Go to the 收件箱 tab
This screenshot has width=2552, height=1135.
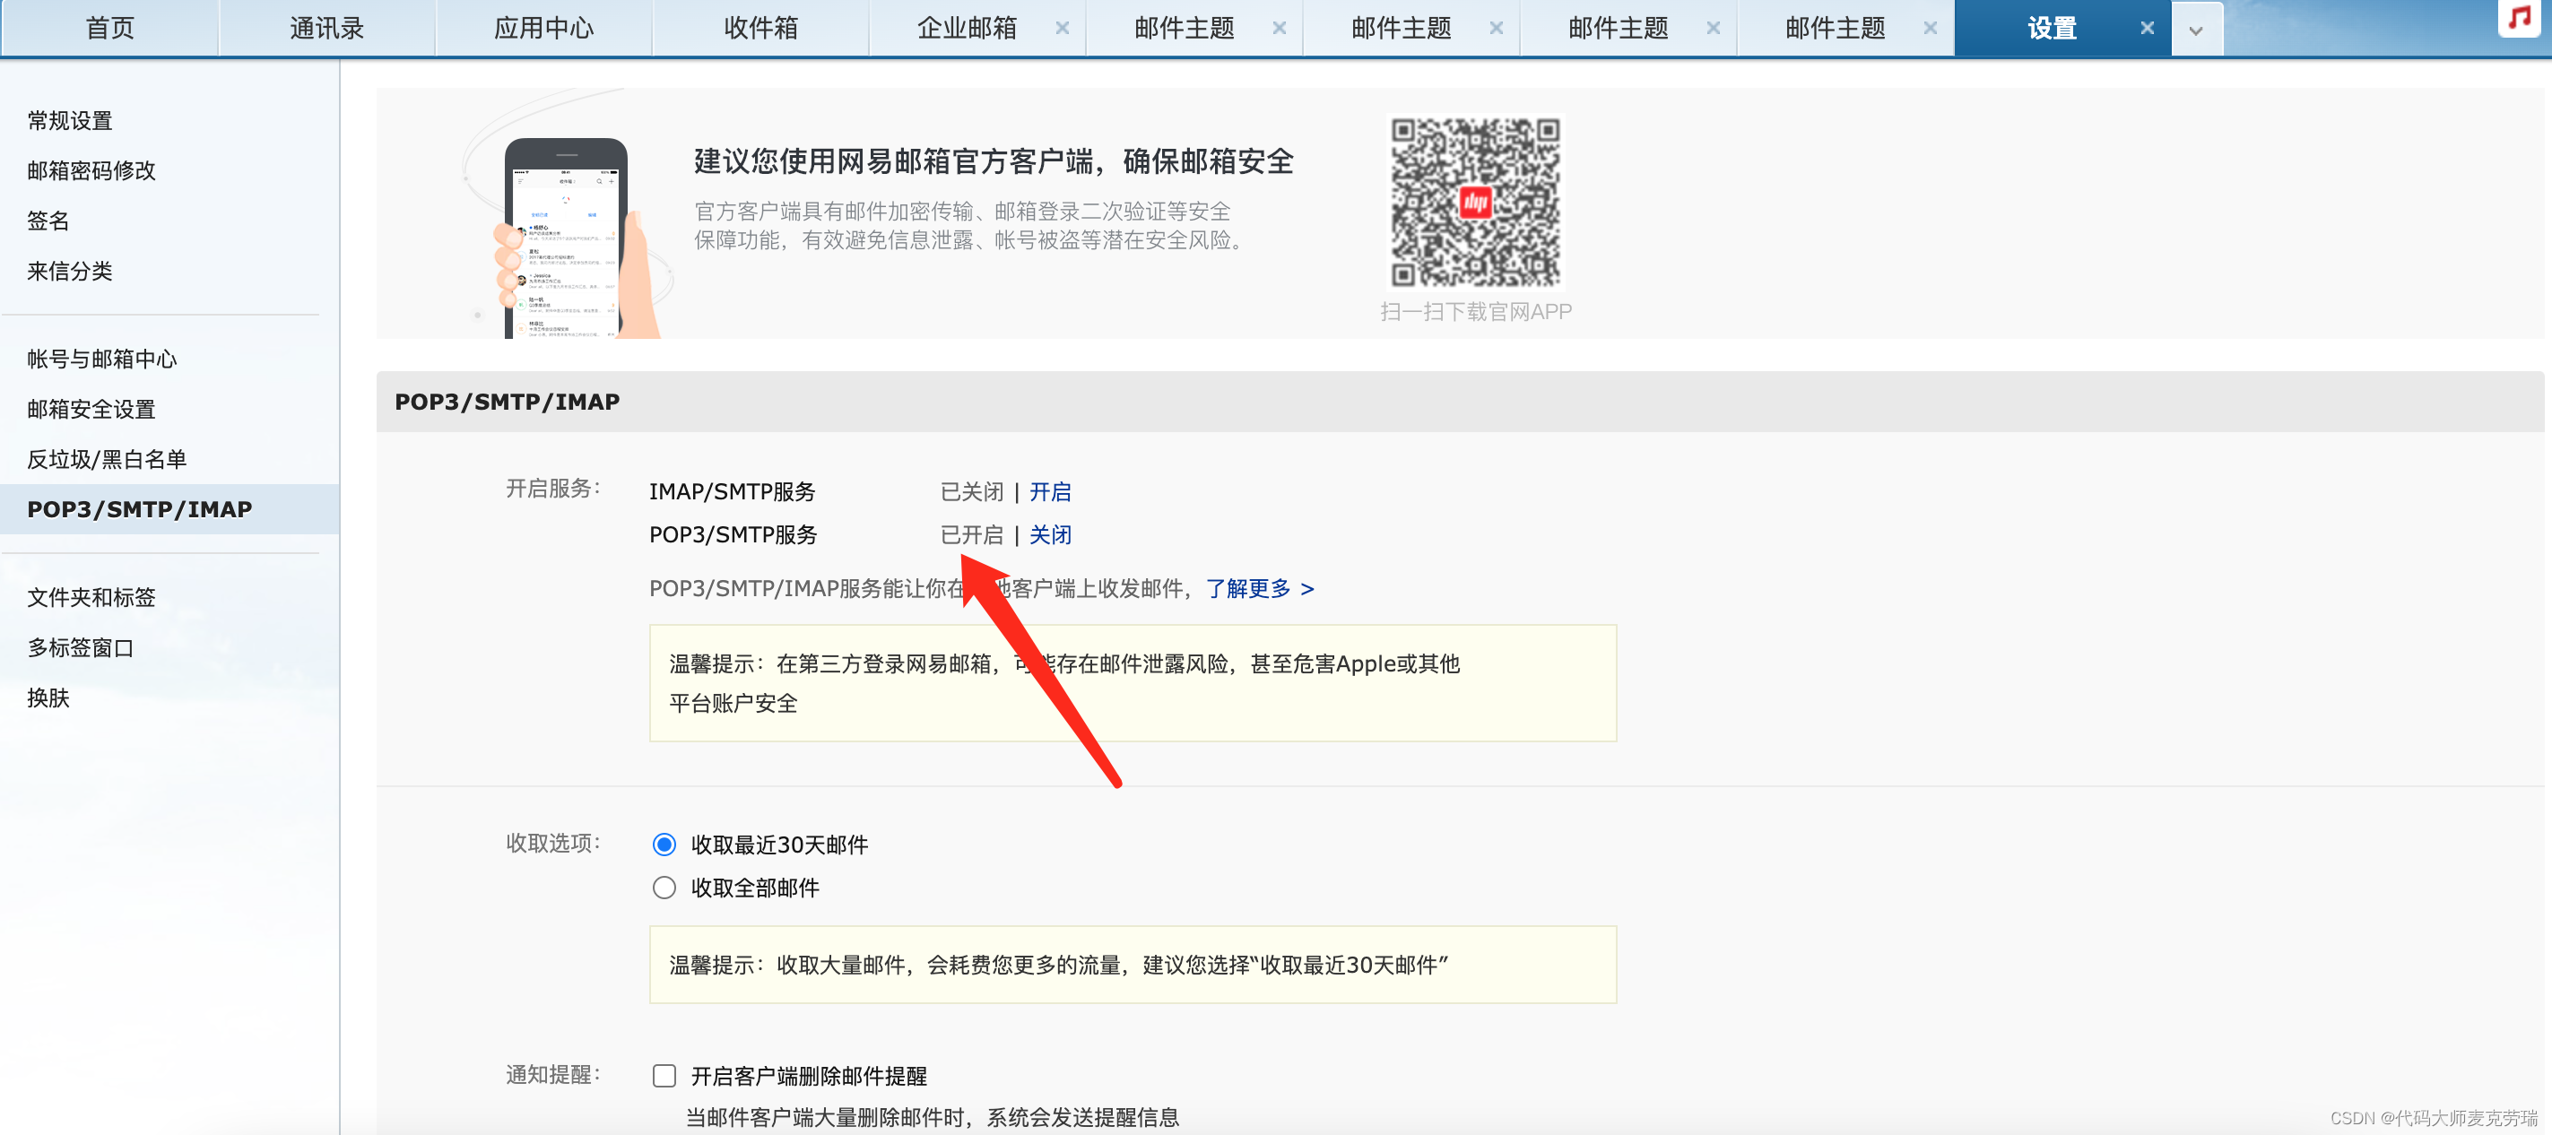[760, 28]
